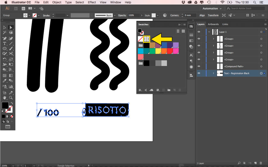Screen dimensions: 268x167
Task: Expand the Text – Registration Black item
Action: click(x=213, y=73)
